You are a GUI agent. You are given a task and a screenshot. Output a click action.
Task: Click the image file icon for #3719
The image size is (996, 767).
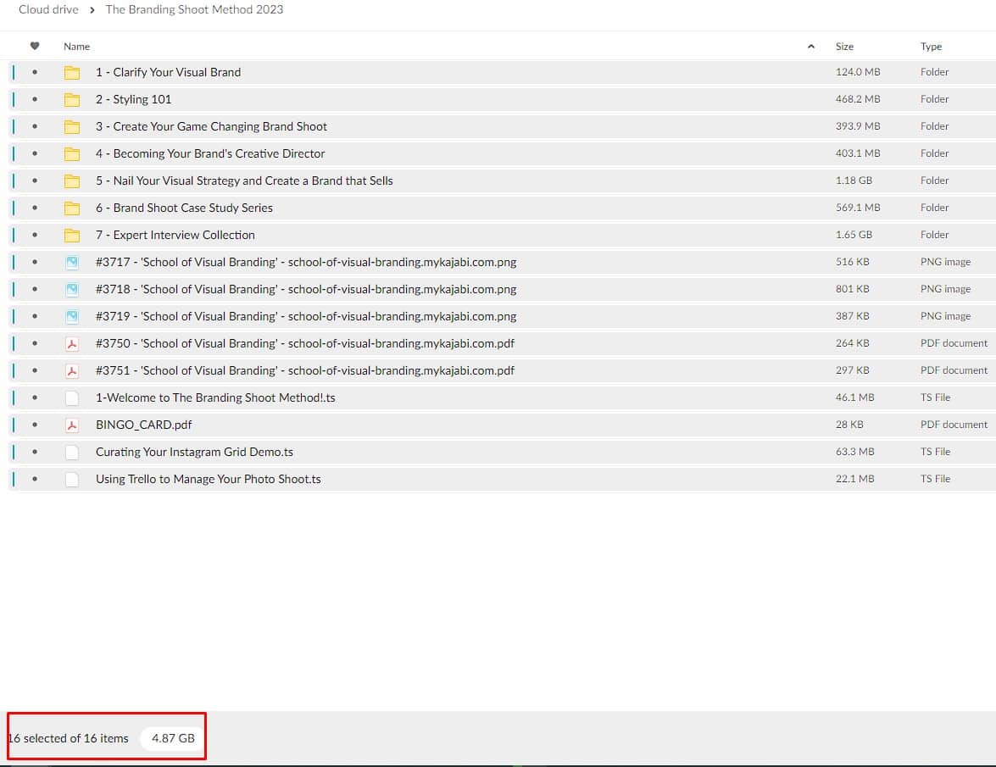pos(72,316)
